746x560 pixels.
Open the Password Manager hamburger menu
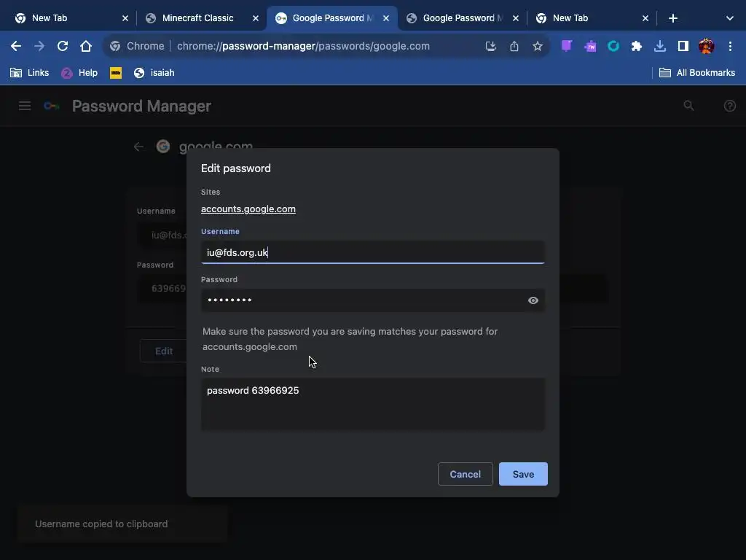coord(25,106)
